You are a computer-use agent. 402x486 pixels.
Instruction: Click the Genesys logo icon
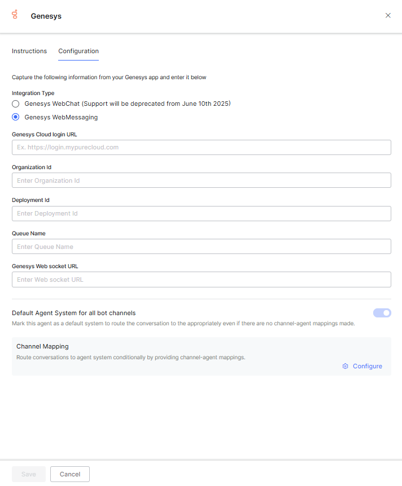[x=15, y=15]
